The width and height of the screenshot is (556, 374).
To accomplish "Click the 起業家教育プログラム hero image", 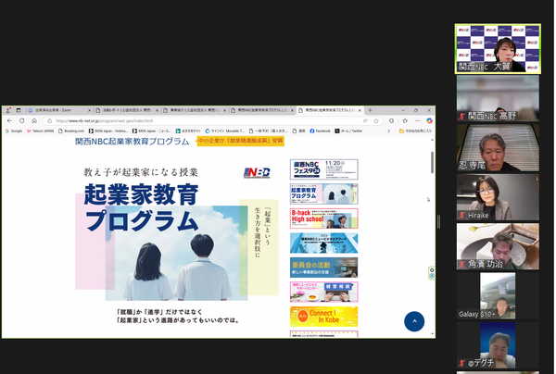I will point(177,235).
